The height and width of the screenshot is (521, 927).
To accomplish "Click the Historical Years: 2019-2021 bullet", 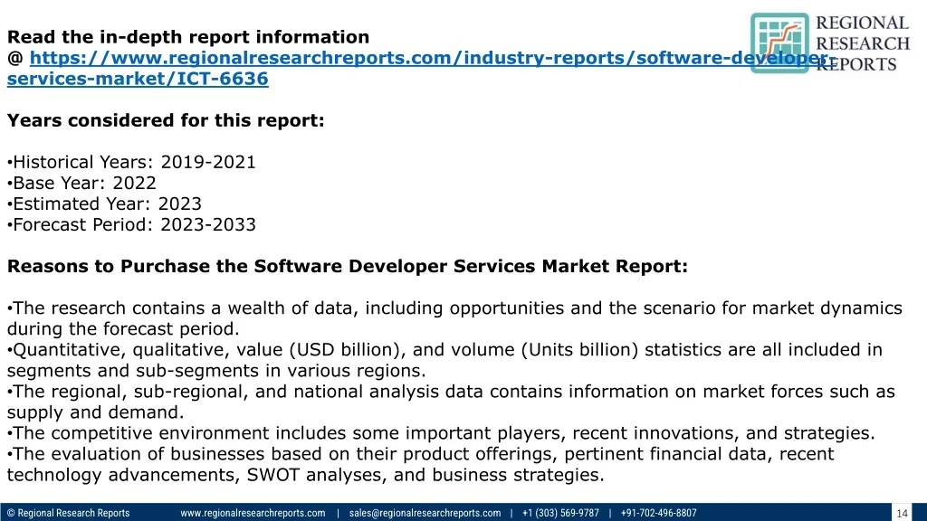I will (133, 162).
